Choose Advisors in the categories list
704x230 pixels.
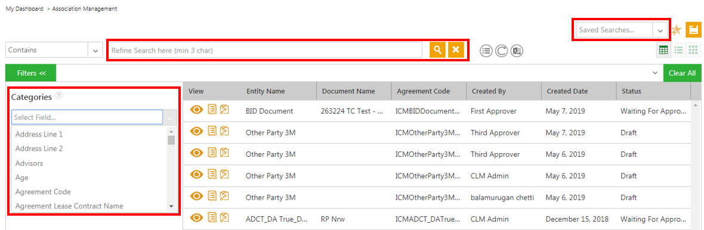(29, 163)
